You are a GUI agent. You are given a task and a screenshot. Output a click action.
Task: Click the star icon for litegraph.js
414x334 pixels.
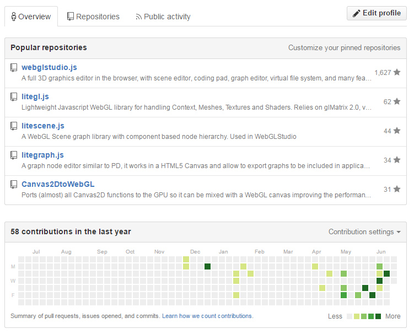(396, 160)
